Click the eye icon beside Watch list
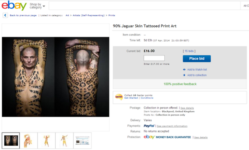The height and width of the screenshot is (150, 249). coord(184,70)
